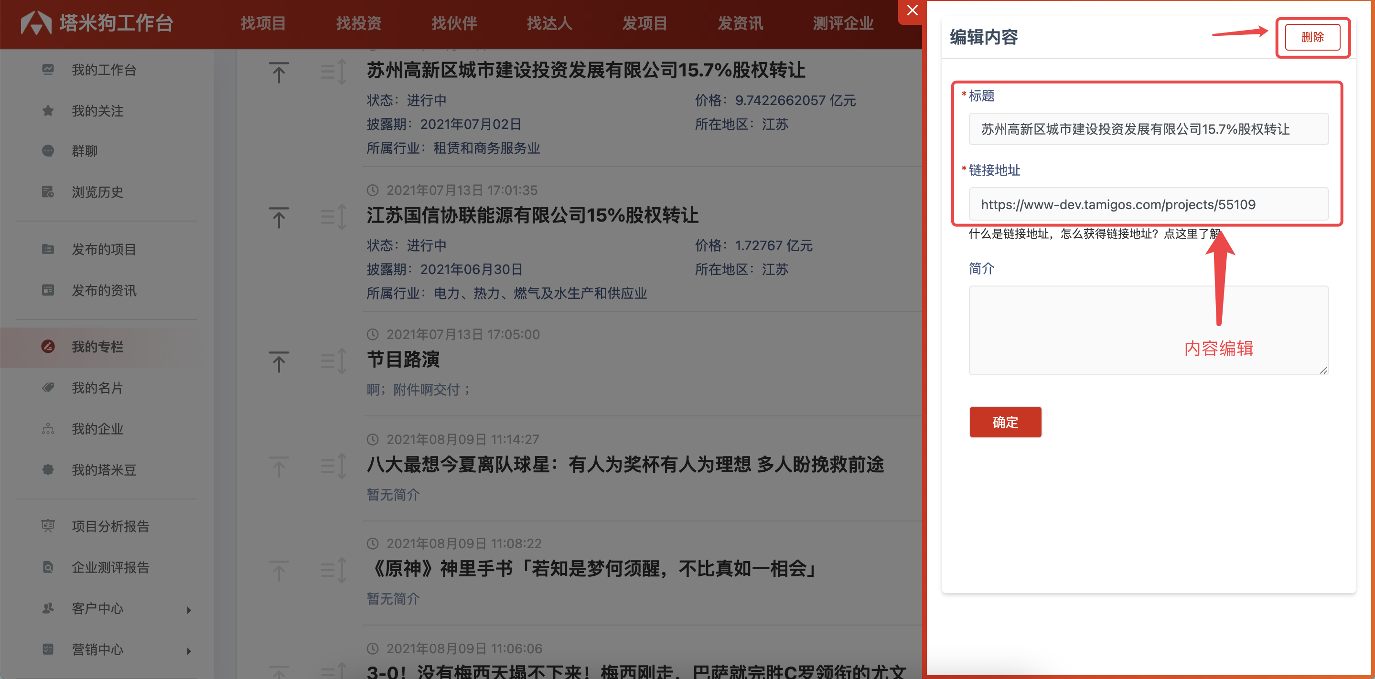The height and width of the screenshot is (679, 1375).
Task: Click the 客户中心 people icon
Action: [x=48, y=608]
